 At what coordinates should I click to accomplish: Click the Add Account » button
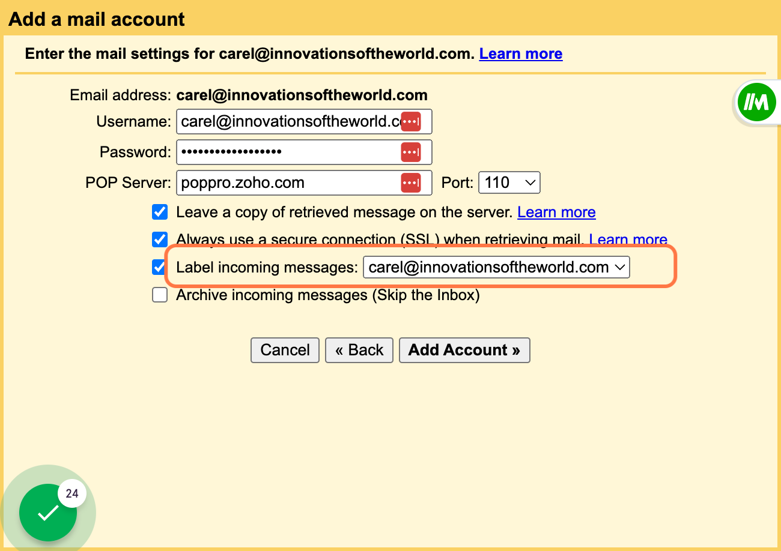(464, 350)
